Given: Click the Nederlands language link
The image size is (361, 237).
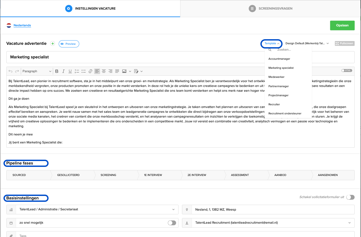Looking at the screenshot, I should pyautogui.click(x=22, y=26).
